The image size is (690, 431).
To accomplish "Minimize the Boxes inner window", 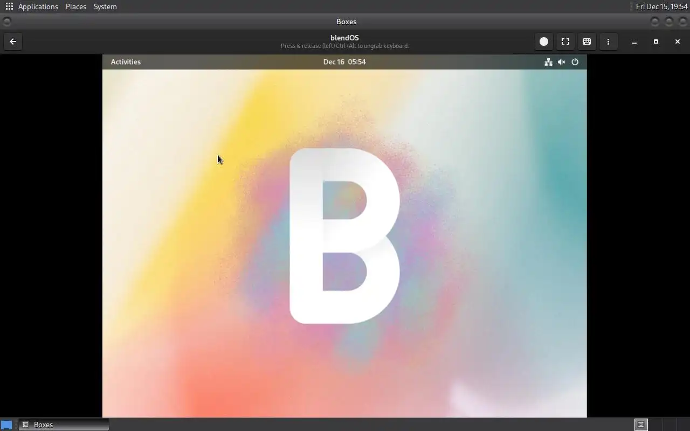I will click(634, 41).
